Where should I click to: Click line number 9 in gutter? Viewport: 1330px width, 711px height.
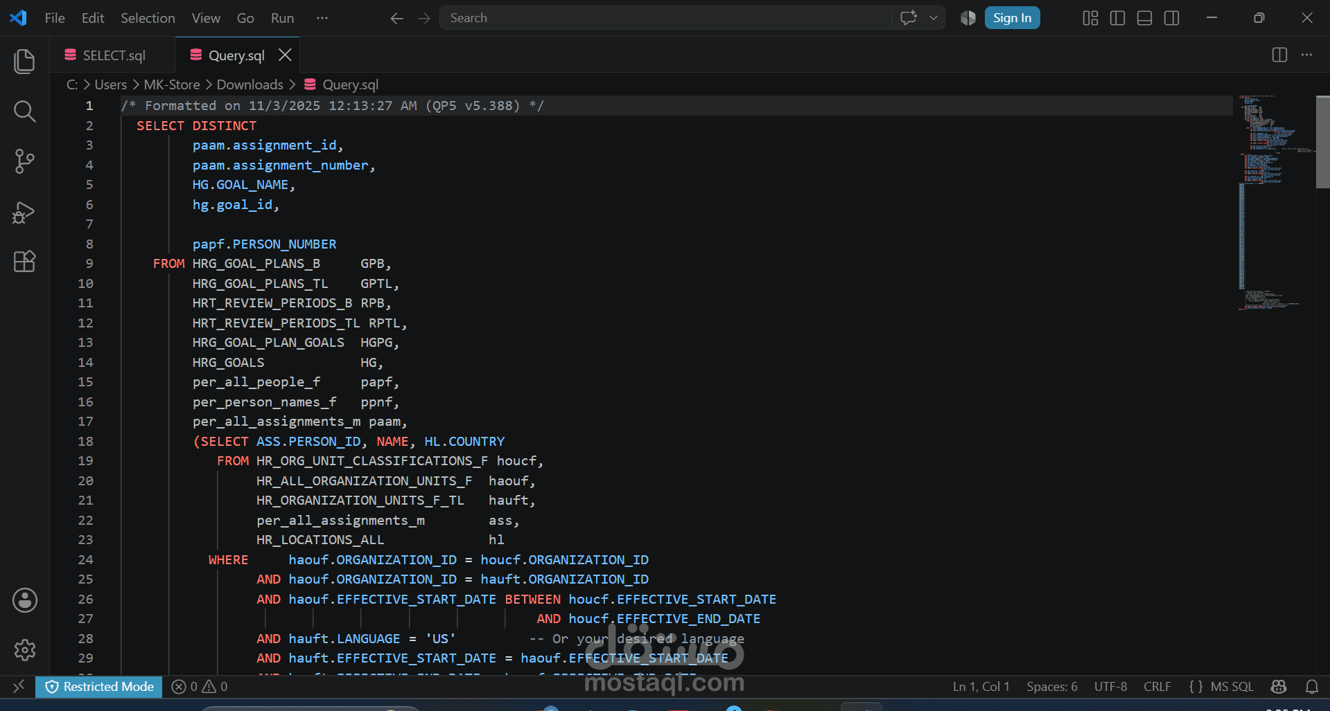[x=89, y=263]
